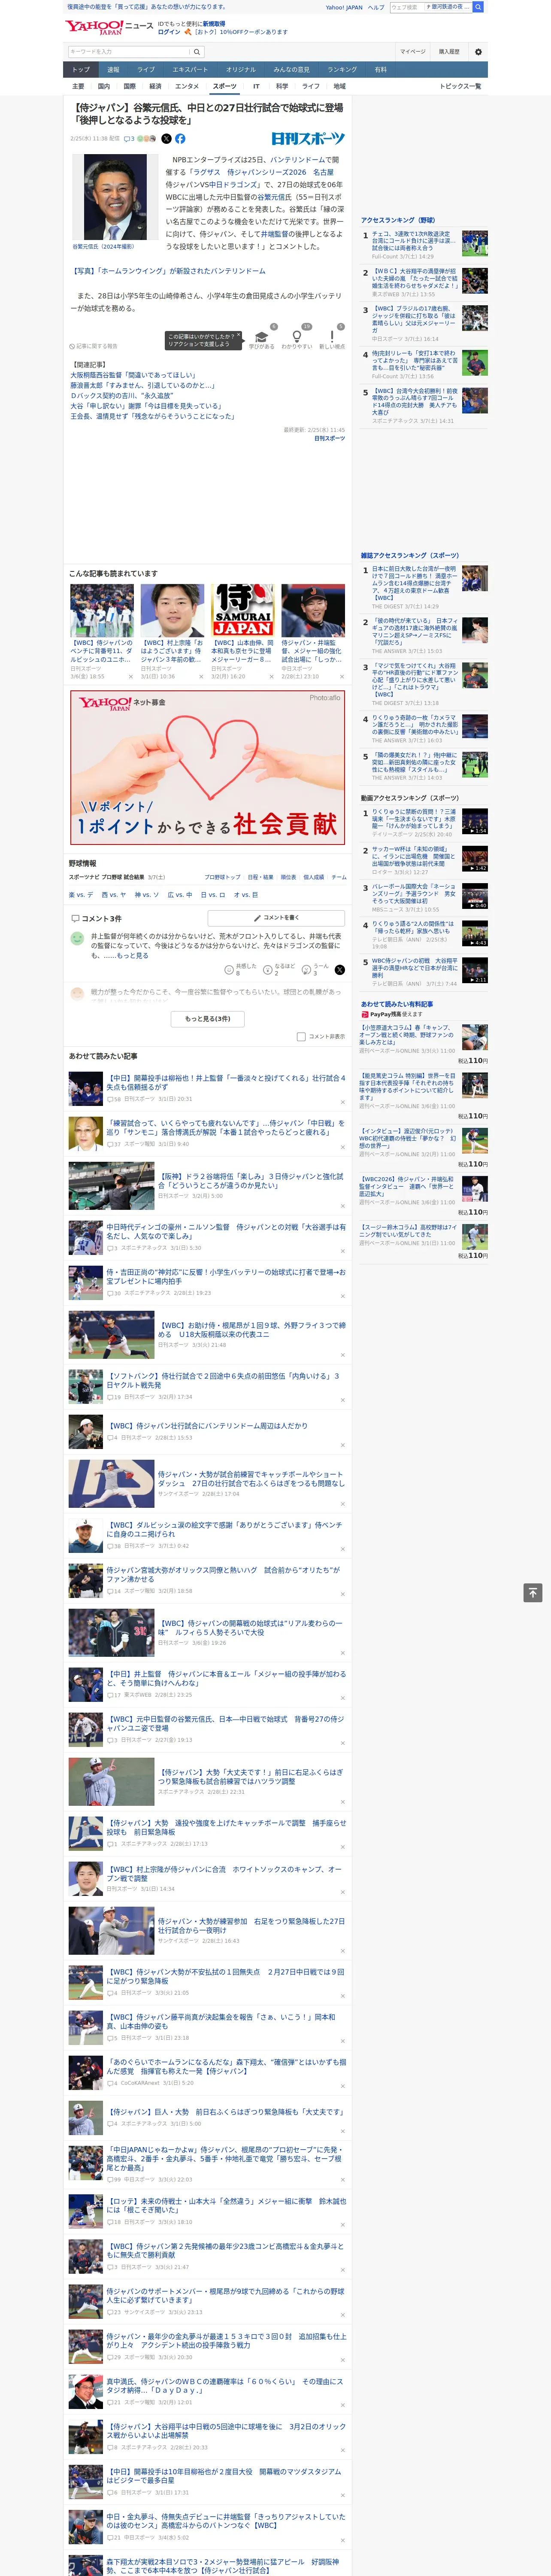Open the 有料 navigation tab
This screenshot has width=551, height=2576.
380,70
